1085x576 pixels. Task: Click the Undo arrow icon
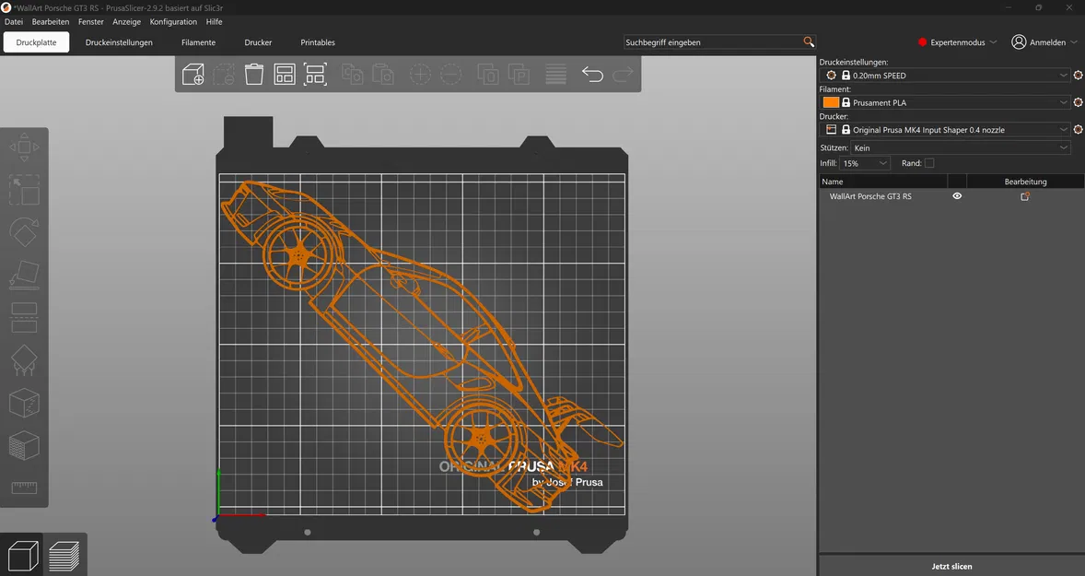coord(592,74)
